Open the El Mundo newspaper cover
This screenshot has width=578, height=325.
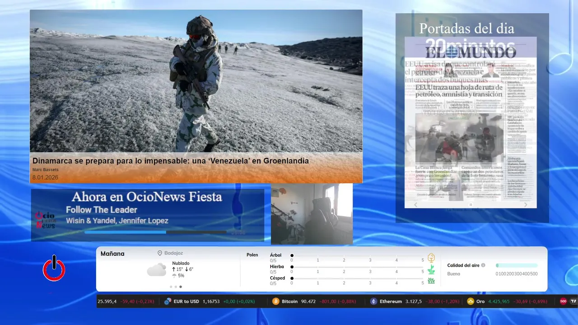tap(471, 122)
